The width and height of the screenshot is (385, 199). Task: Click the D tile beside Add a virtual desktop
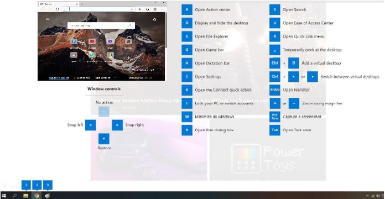click(293, 63)
